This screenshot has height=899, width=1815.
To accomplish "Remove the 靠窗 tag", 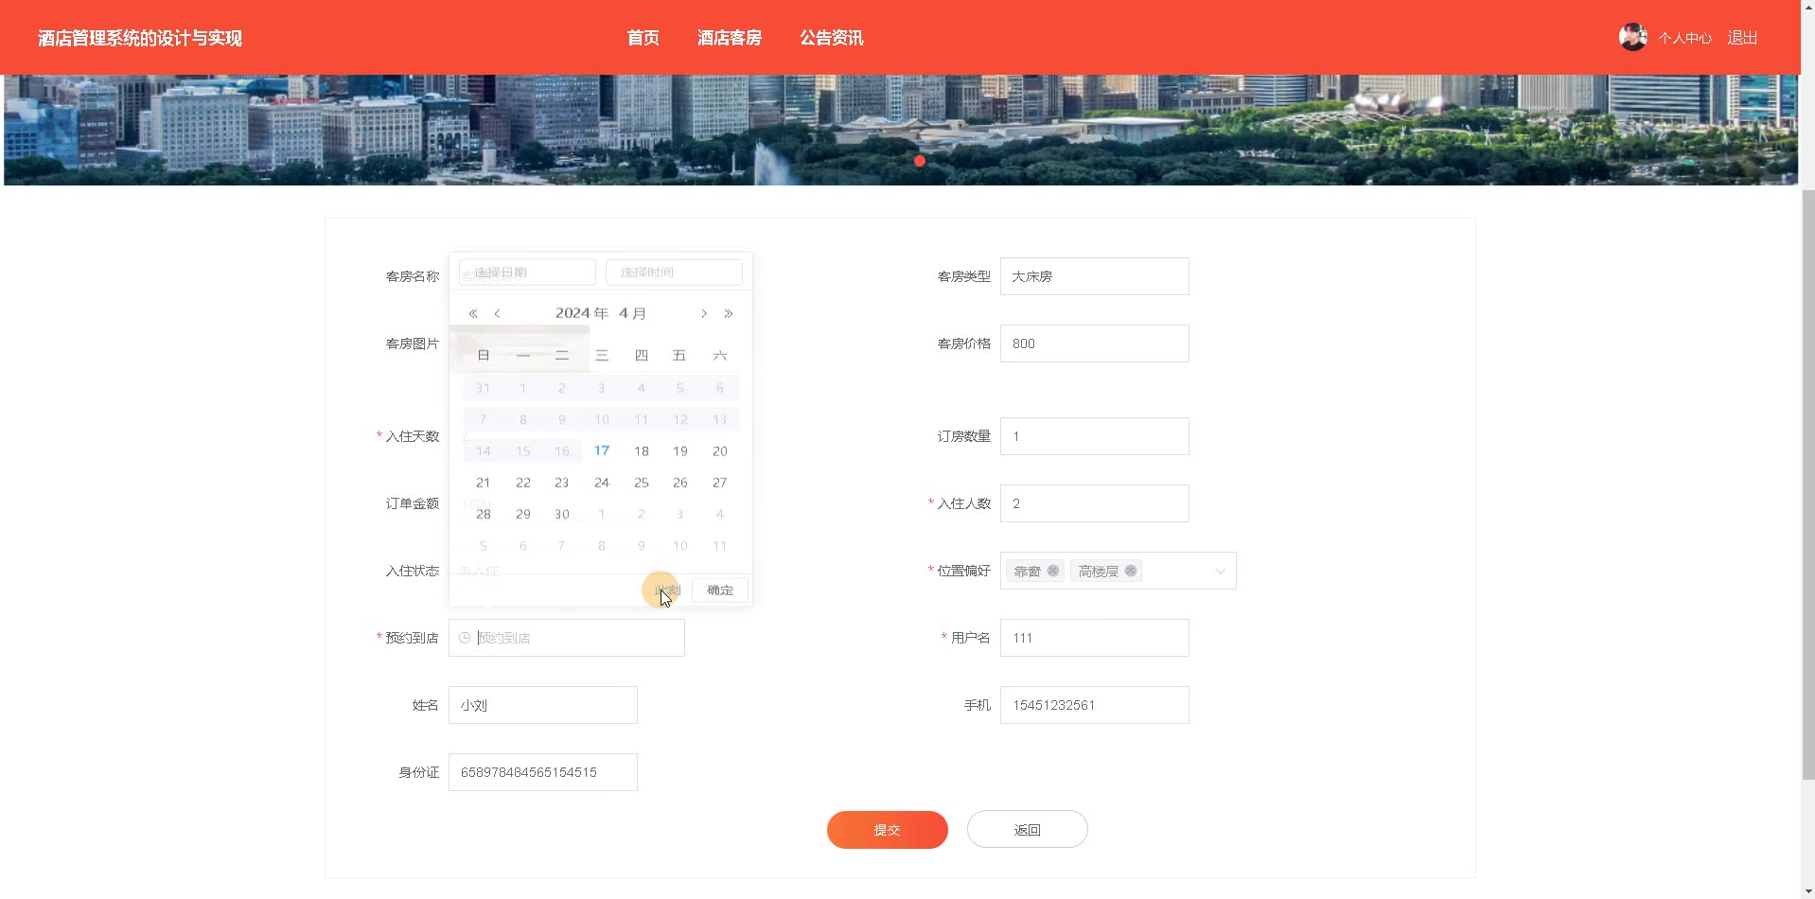I will pyautogui.click(x=1053, y=571).
